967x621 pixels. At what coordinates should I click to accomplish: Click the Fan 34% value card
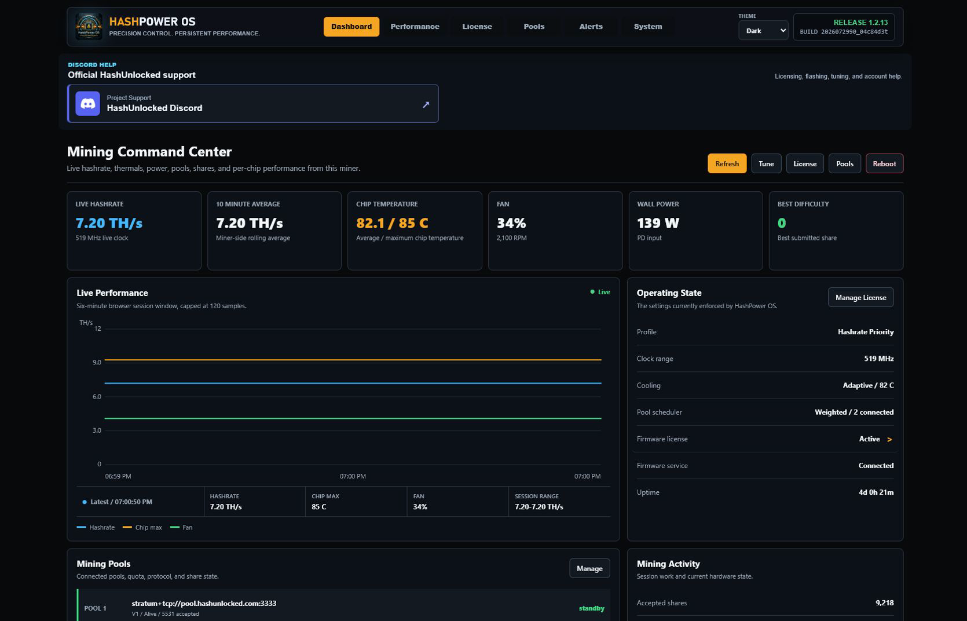click(555, 231)
